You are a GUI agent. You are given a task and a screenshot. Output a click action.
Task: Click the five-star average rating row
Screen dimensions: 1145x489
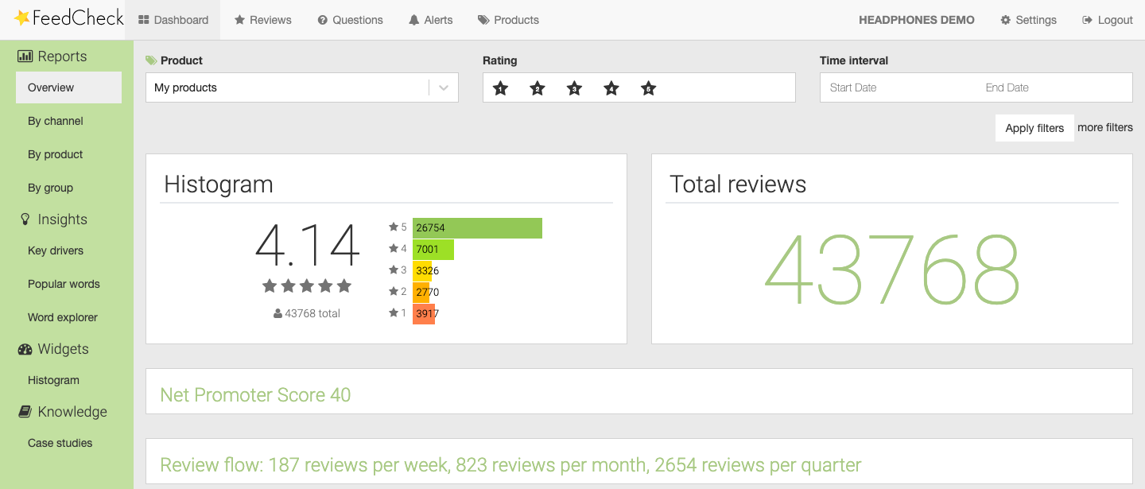307,285
